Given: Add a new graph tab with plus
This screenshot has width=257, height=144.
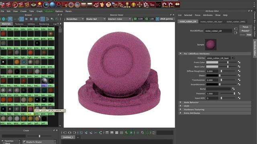Looking at the screenshot, I should click(78, 138).
